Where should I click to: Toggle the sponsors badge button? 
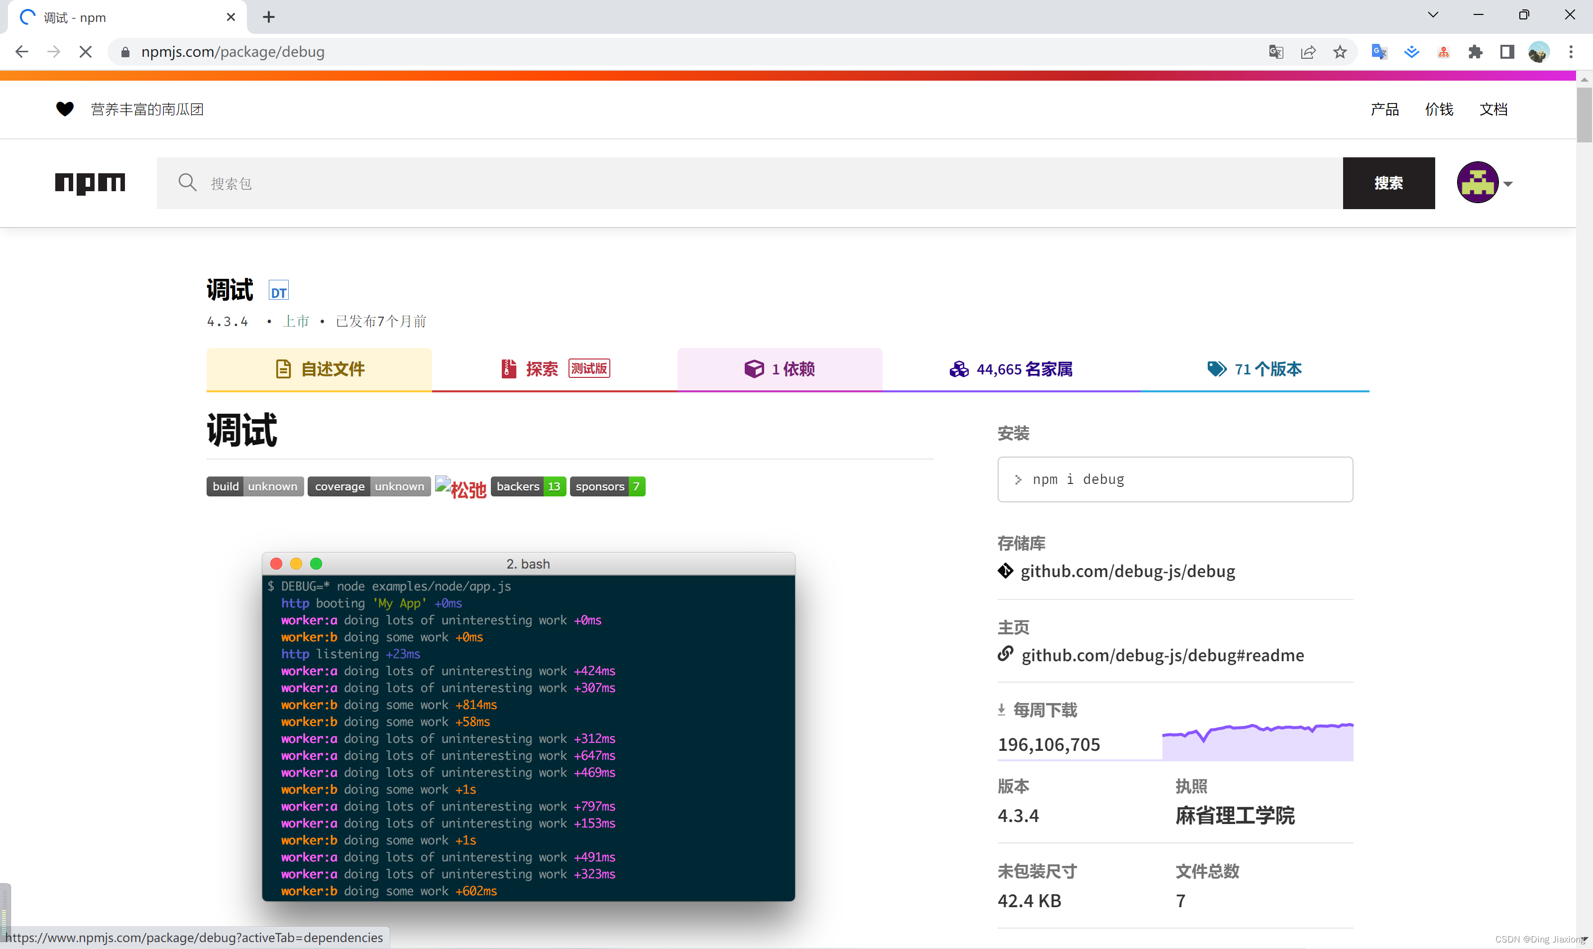pyautogui.click(x=610, y=487)
